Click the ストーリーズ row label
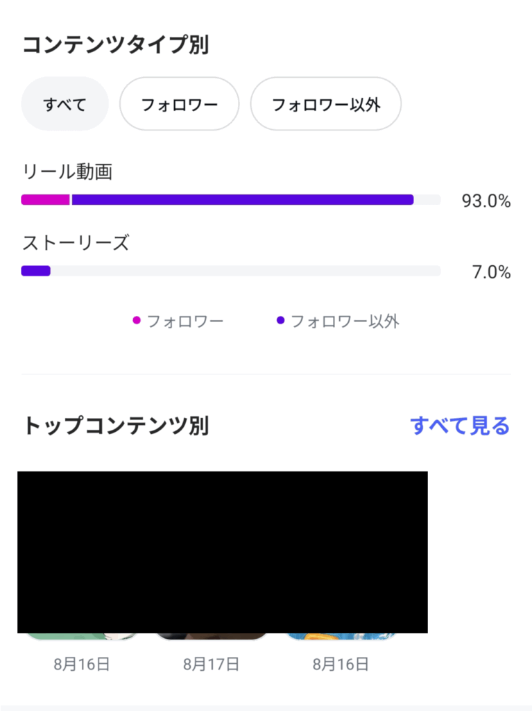The width and height of the screenshot is (532, 711). 76,243
